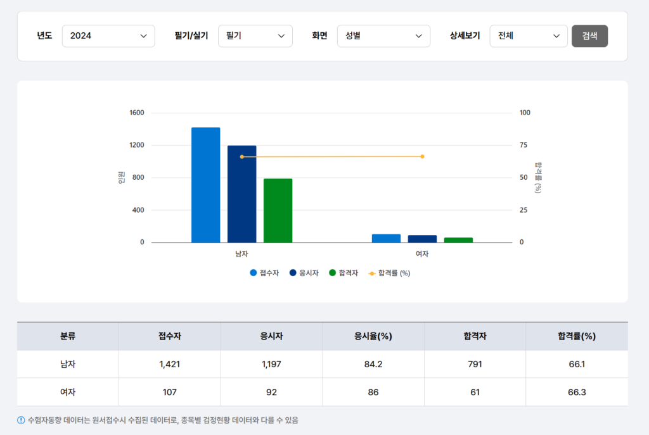Viewport: 649px width, 435px height.
Task: Click the 여자 접수자 light blue bar
Action: point(386,238)
